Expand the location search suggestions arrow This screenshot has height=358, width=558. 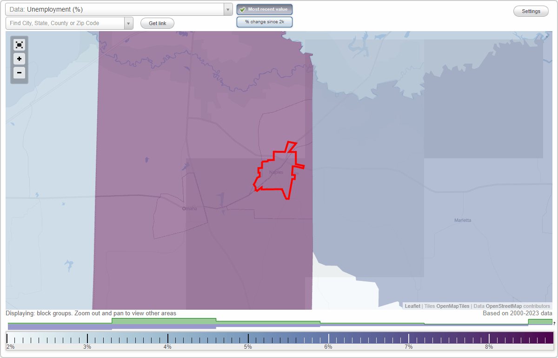point(129,23)
